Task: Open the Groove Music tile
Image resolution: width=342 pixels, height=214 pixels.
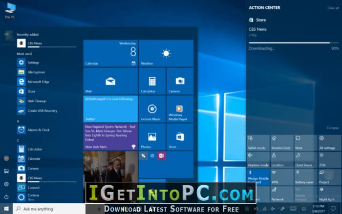Action: coord(152,109)
